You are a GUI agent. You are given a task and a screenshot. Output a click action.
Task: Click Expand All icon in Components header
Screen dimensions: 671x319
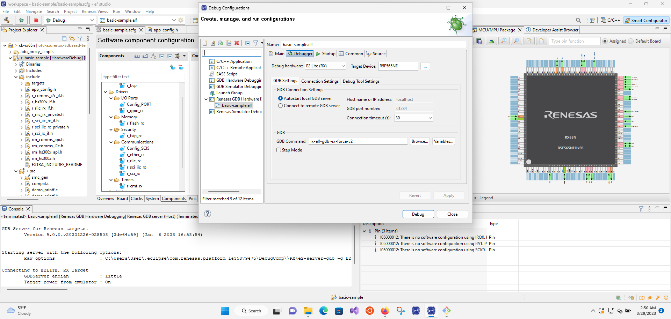[170, 56]
